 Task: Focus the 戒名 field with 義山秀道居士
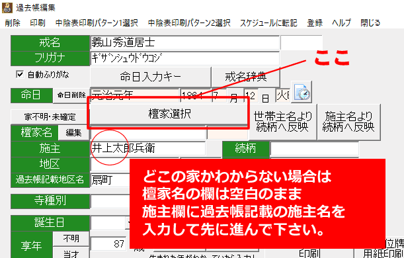[184, 42]
